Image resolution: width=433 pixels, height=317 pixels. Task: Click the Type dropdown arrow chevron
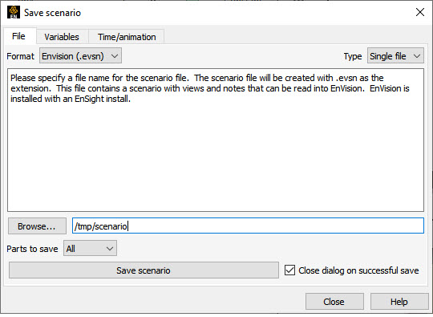417,56
